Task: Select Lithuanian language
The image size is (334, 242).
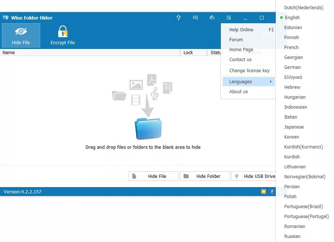Action: tap(295, 166)
